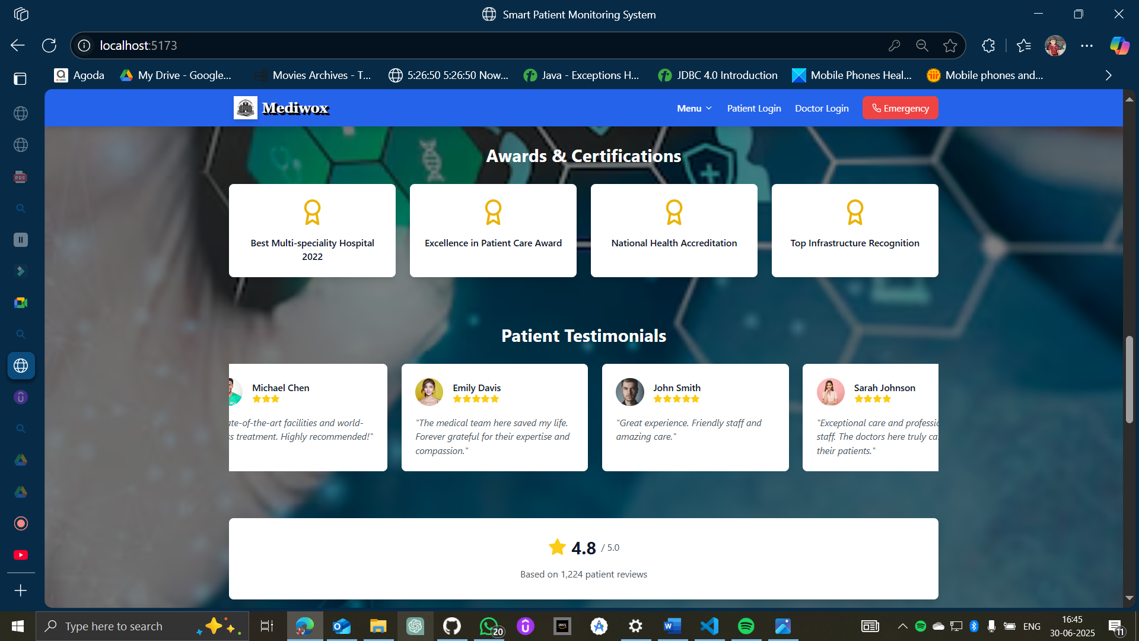Screen dimensions: 1139x641
Task: Toggle the vertical tabs panel icon
Action: click(x=21, y=79)
